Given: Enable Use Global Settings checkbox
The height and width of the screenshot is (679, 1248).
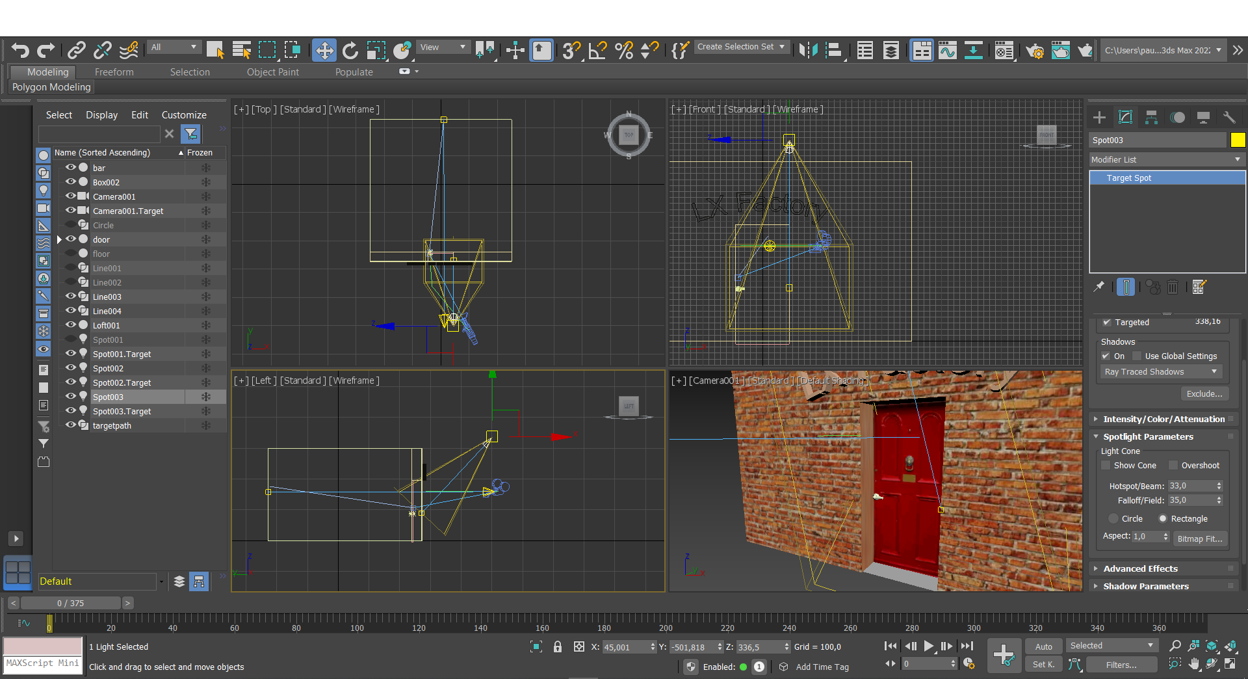Looking at the screenshot, I should (1137, 356).
